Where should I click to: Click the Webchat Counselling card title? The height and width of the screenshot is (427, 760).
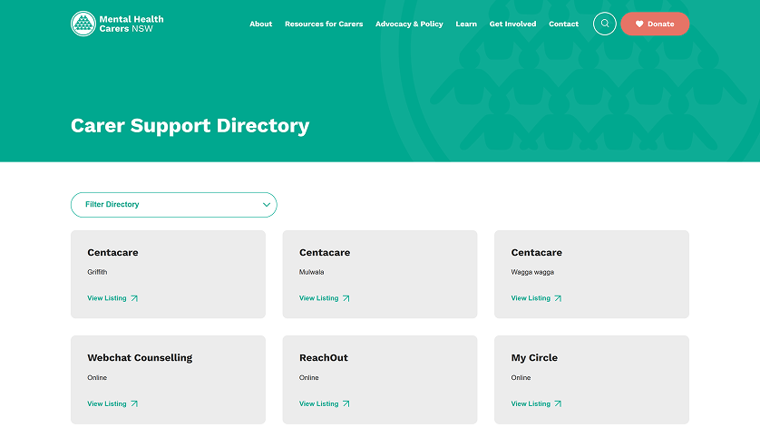(x=140, y=358)
